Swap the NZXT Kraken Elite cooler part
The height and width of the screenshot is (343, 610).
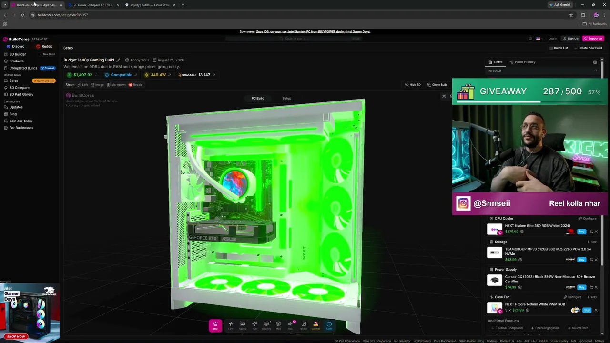pos(591,232)
